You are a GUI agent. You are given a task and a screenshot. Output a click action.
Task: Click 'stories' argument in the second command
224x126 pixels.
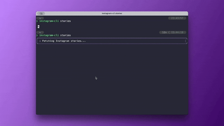pos(65,35)
